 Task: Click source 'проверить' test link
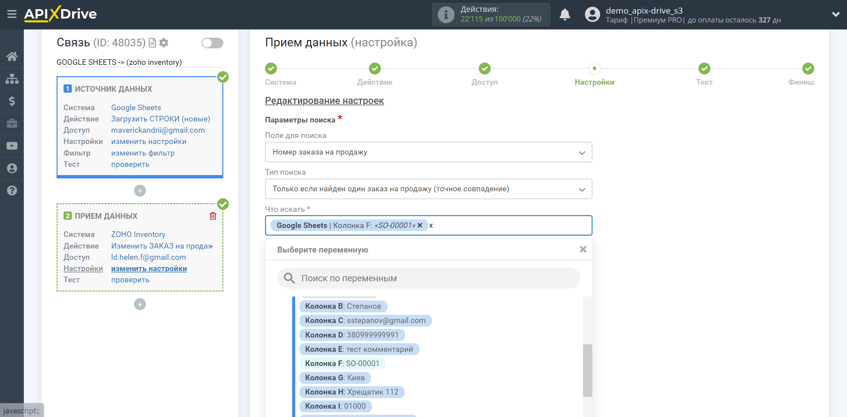click(130, 164)
